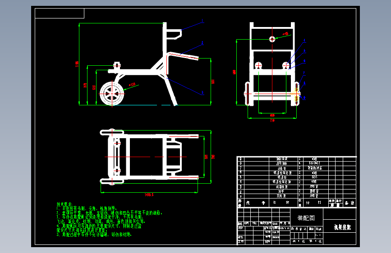Click the φ55 hole annotation in front view
Image resolution: width=391 pixels, height=253 pixels.
pyautogui.click(x=285, y=34)
